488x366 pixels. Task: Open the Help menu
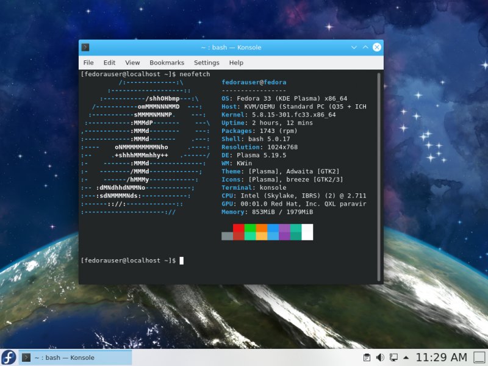pos(236,63)
